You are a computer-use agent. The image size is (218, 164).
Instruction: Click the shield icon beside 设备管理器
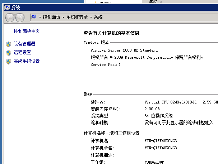(9, 44)
